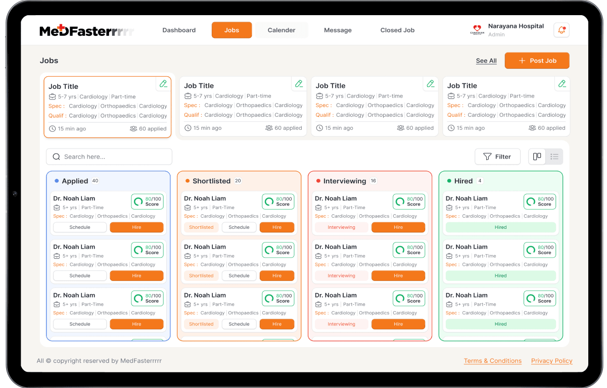
Task: Click the magnifier icon in search bar
Action: pos(57,157)
